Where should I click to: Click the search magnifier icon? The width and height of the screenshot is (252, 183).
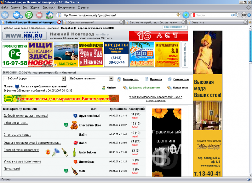pyautogui.click(x=236, y=15)
